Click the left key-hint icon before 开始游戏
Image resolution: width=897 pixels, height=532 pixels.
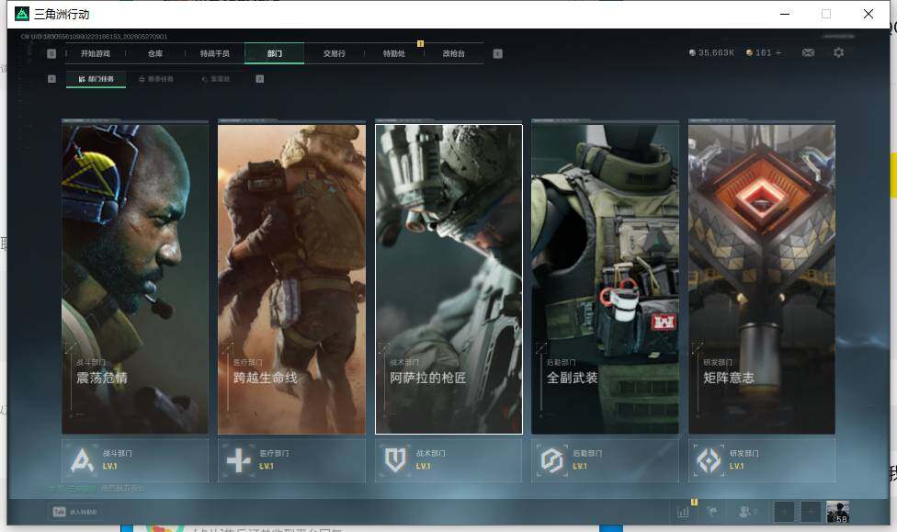click(x=51, y=53)
